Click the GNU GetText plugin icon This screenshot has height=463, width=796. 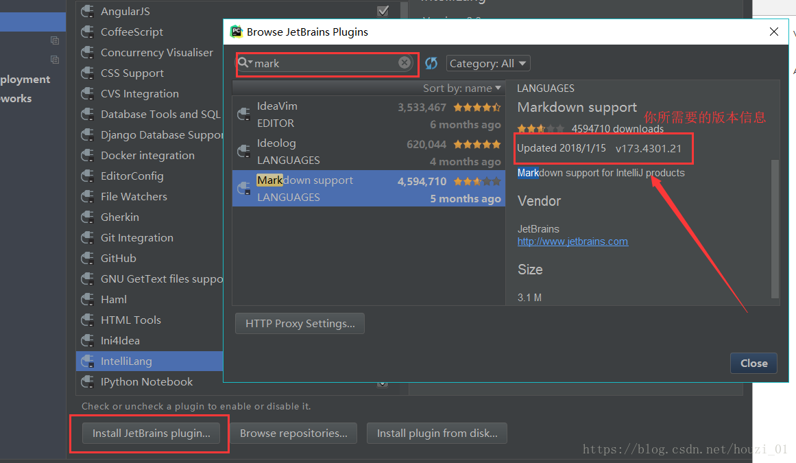tap(87, 278)
